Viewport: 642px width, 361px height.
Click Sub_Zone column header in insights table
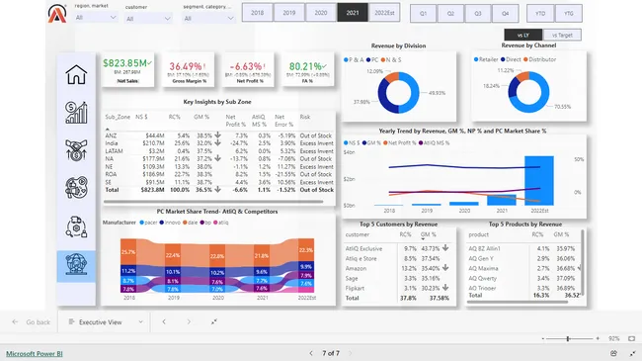[118, 117]
